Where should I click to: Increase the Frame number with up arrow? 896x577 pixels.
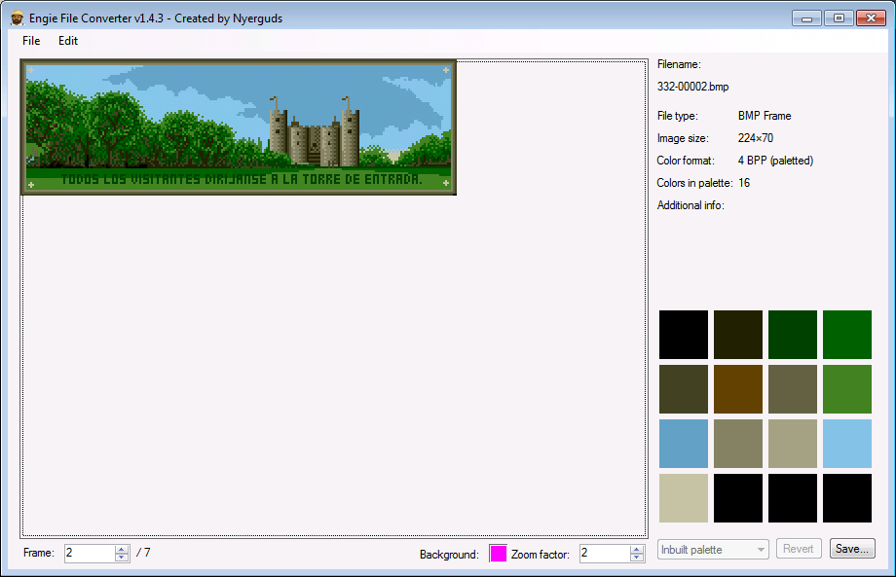tap(122, 549)
